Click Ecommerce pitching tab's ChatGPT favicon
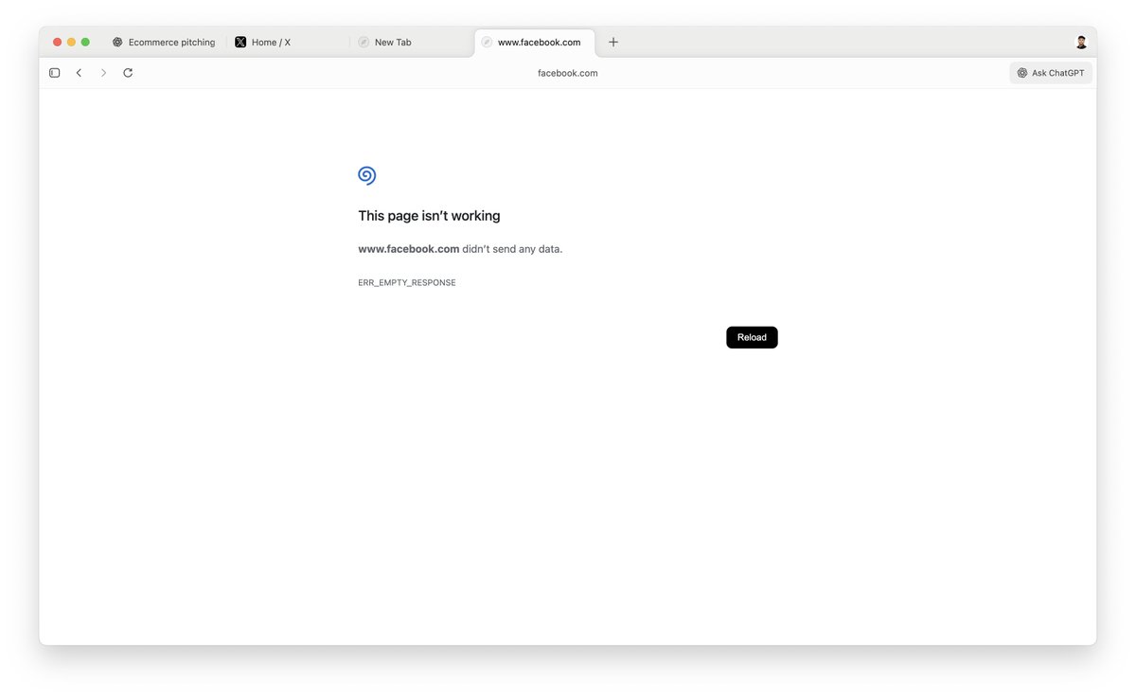 117,42
